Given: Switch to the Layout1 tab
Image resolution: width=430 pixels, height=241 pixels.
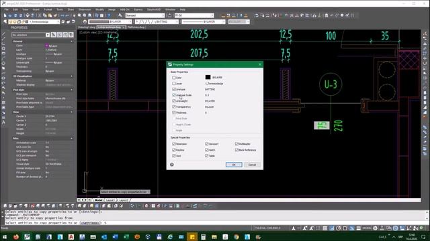Looking at the screenshot, I should [110, 200].
